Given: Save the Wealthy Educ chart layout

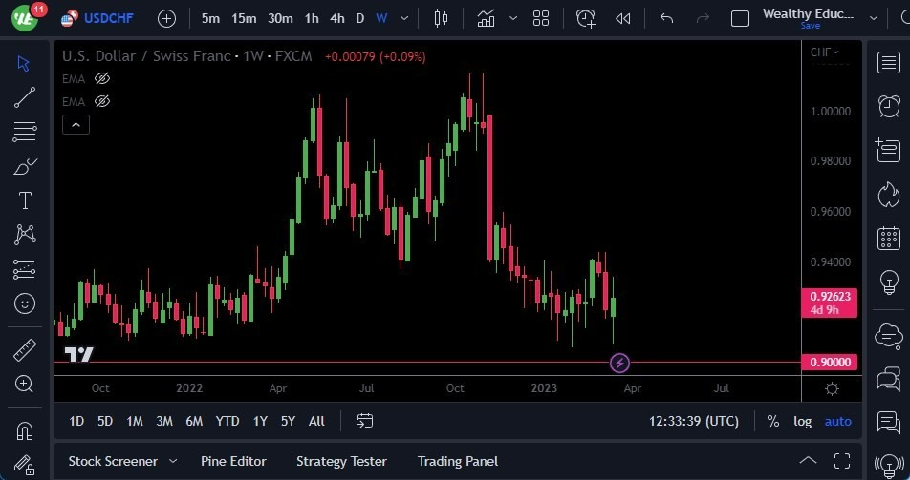Looking at the screenshot, I should click(811, 26).
